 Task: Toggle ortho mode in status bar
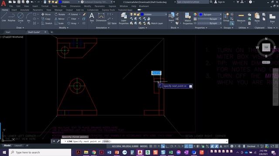(x=167, y=146)
